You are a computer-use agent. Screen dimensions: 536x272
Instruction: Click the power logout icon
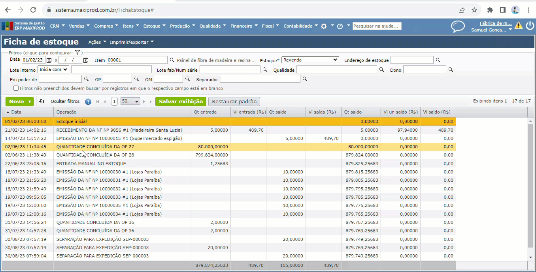click(530, 26)
